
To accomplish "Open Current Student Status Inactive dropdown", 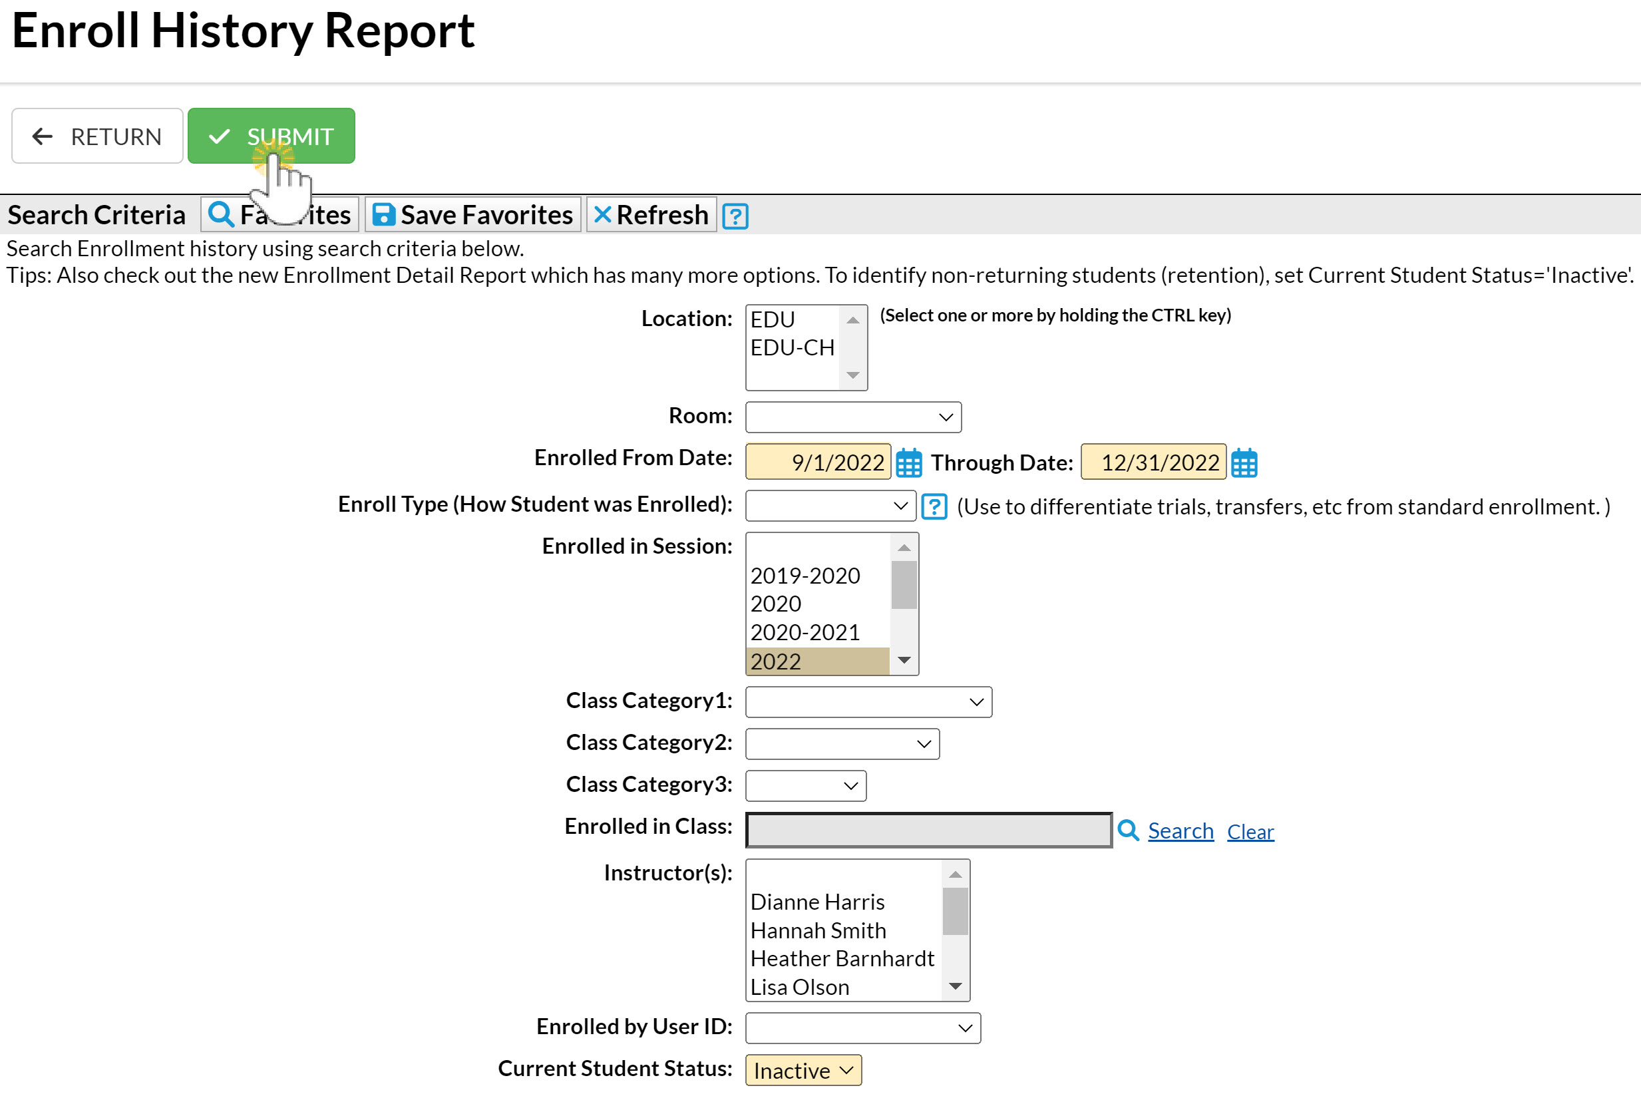I will pyautogui.click(x=803, y=1070).
